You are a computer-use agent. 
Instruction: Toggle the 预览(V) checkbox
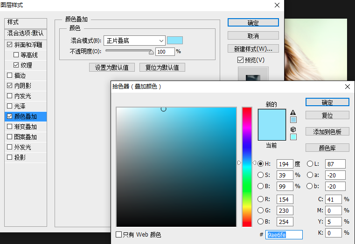240,60
